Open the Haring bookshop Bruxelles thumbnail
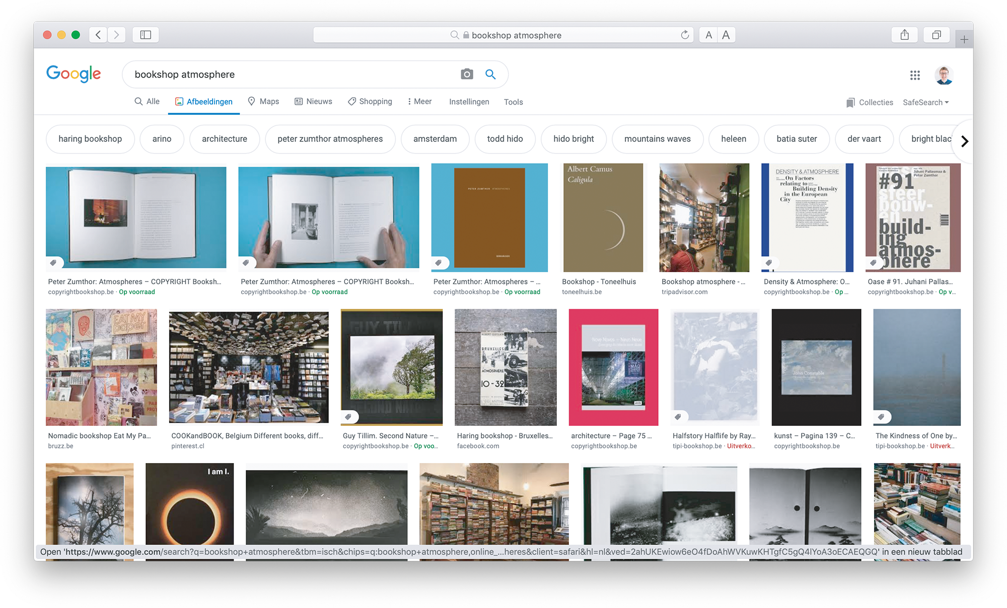Screen dimensions: 1007x608 tap(506, 367)
